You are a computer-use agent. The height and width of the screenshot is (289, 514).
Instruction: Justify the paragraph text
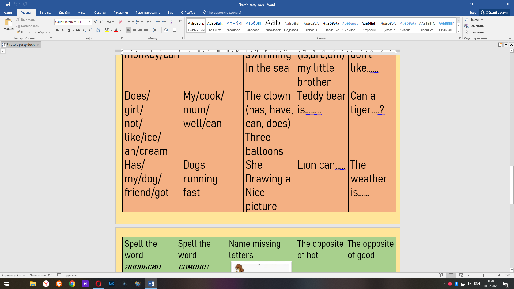[146, 30]
